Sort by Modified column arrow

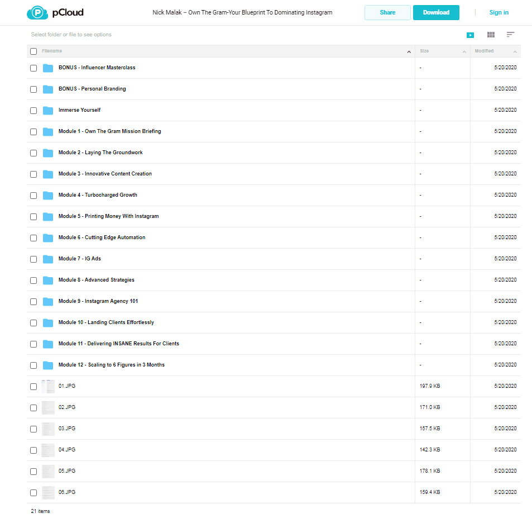pyautogui.click(x=515, y=51)
